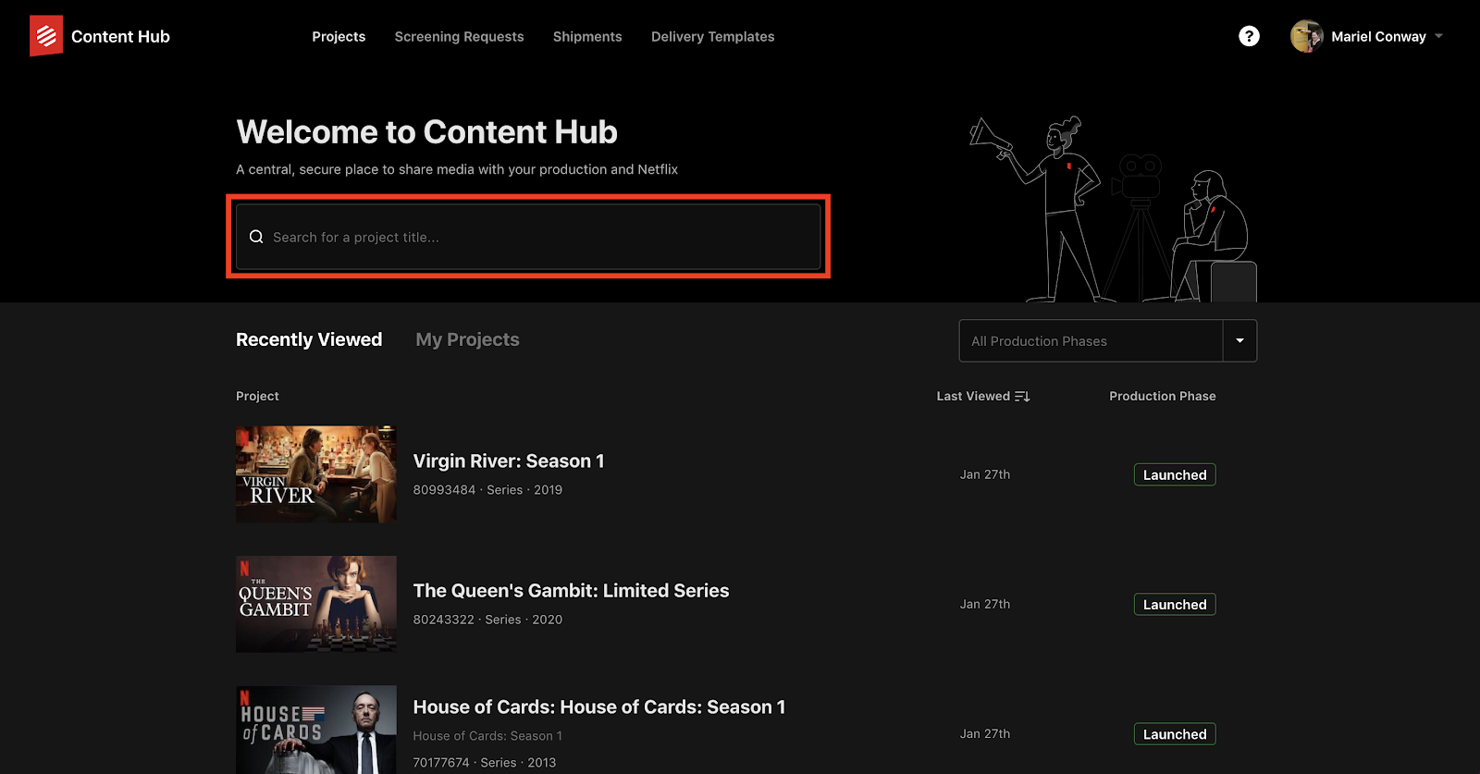The height and width of the screenshot is (774, 1480).
Task: Click the Last Viewed column header
Action: (973, 396)
